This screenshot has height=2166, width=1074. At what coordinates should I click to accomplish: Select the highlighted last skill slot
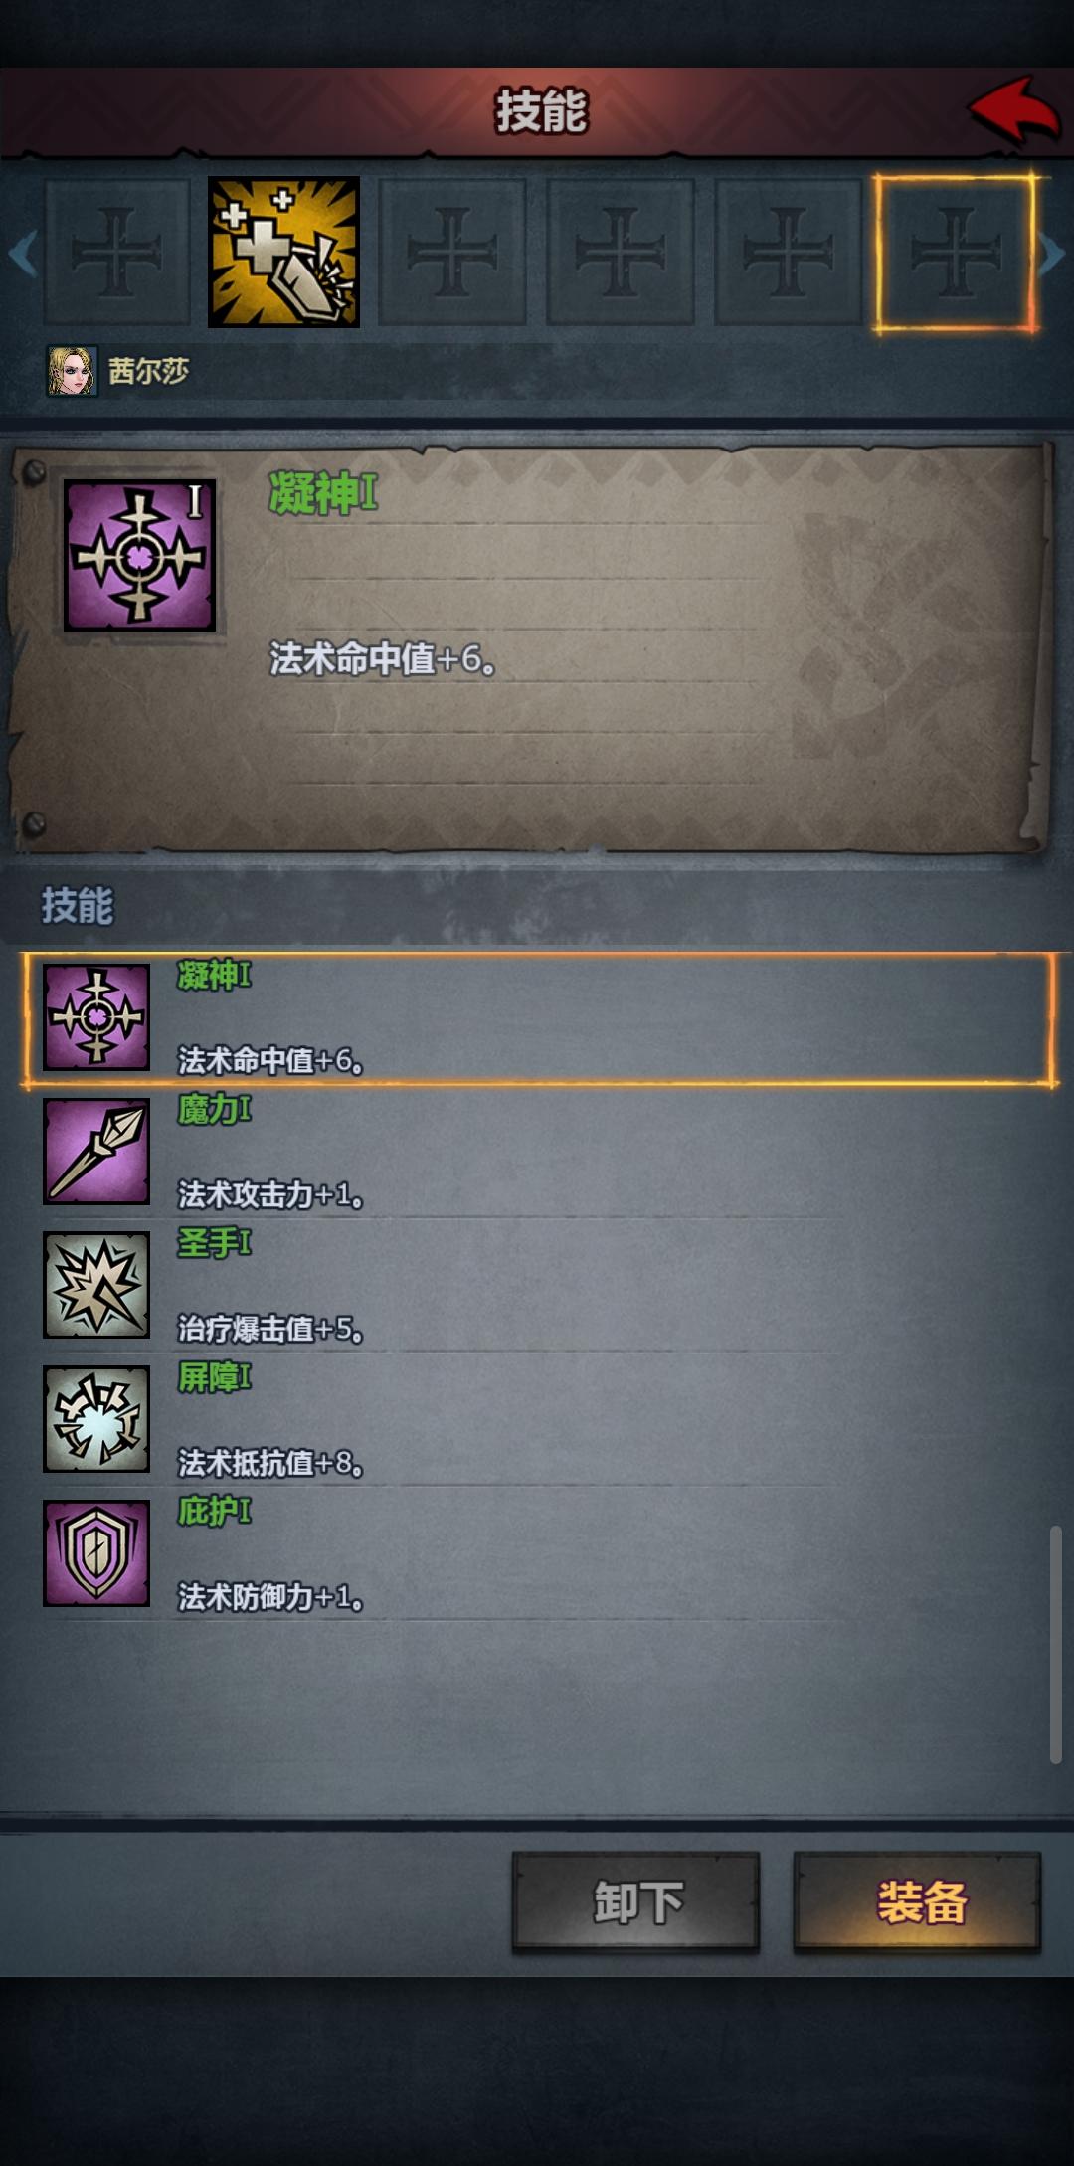pos(956,253)
